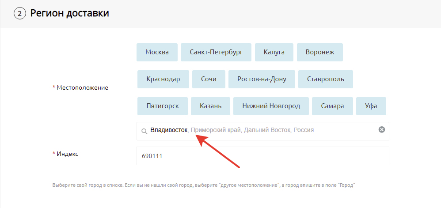Image resolution: width=441 pixels, height=208 pixels.
Task: Select Москва as delivery city
Action: click(x=157, y=52)
